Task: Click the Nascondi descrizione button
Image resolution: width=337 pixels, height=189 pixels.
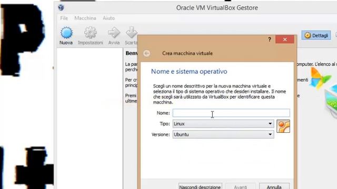Action: click(x=200, y=186)
